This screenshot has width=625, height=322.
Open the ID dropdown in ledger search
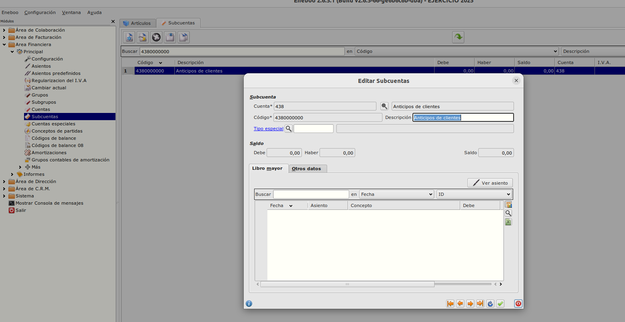[x=474, y=194]
